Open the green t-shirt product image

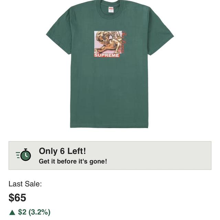(110, 64)
